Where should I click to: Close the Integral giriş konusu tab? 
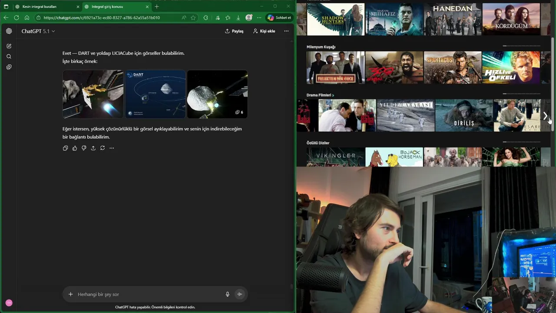pyautogui.click(x=147, y=7)
